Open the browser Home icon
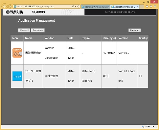This screenshot has width=159, height=130. coord(147,6)
